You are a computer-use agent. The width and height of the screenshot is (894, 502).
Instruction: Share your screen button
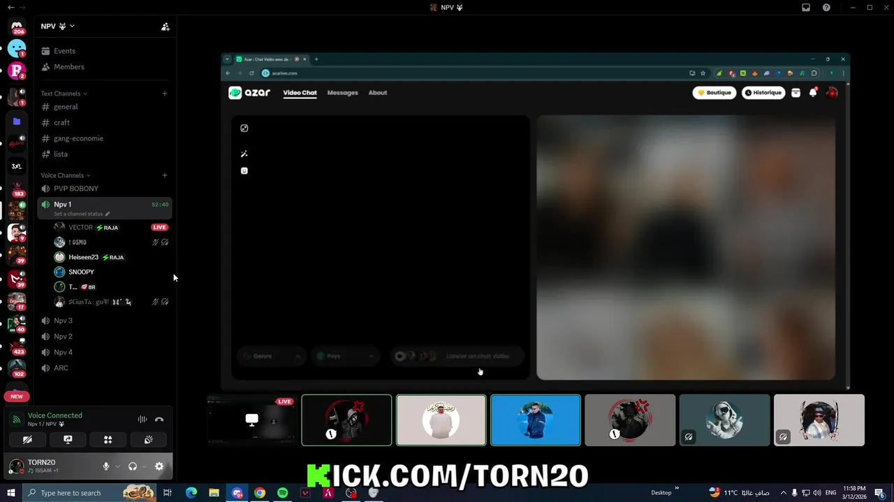point(68,440)
